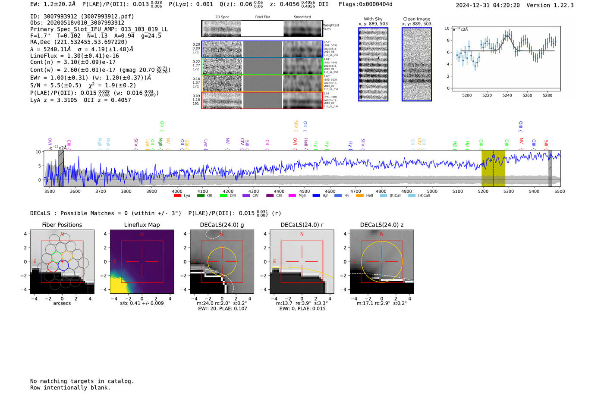
Task: Click the purple CIV legend swatch
Action: pos(246,195)
